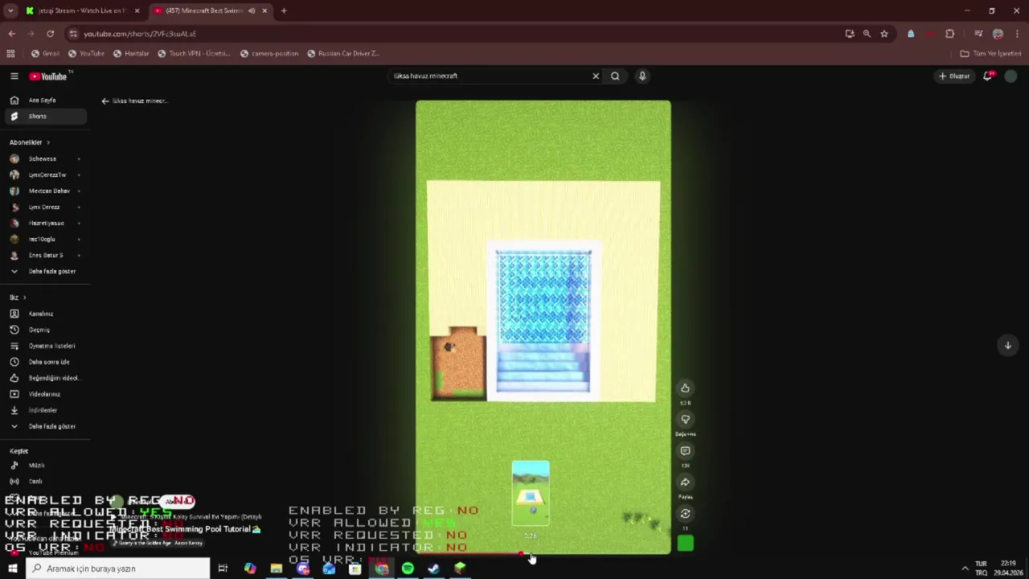Click the Remix button on the Short
Screen dimensions: 1029x579
[685, 514]
